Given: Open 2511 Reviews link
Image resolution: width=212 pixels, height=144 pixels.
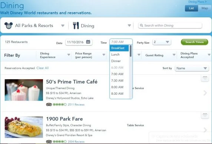Looking at the screenshot, I should coord(76,104).
